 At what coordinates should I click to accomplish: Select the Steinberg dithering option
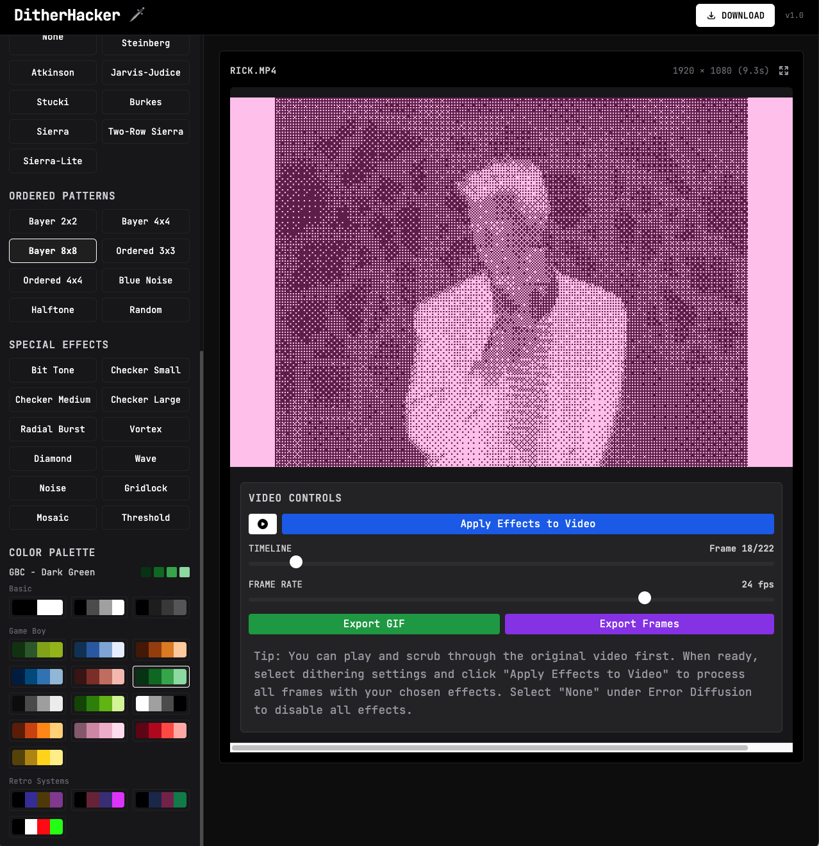(145, 43)
